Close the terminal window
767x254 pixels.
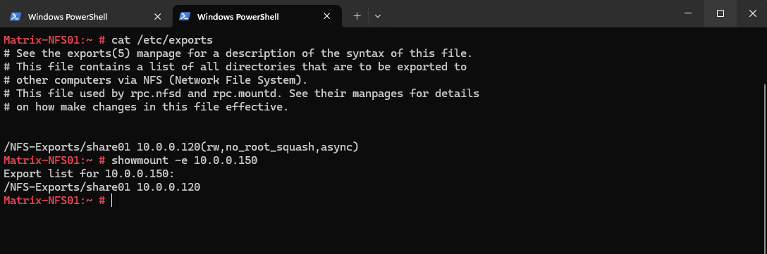[752, 13]
